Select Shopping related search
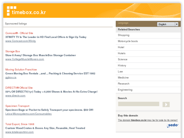Image resolution: width=184 pixels, height=138 pixels. tap(148, 35)
